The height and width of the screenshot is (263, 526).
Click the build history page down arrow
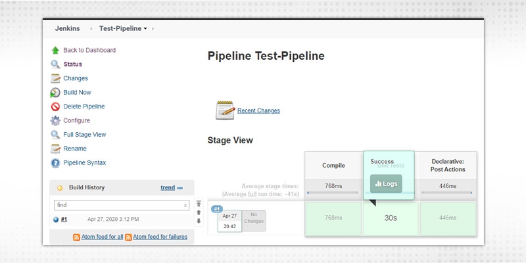pos(199,221)
